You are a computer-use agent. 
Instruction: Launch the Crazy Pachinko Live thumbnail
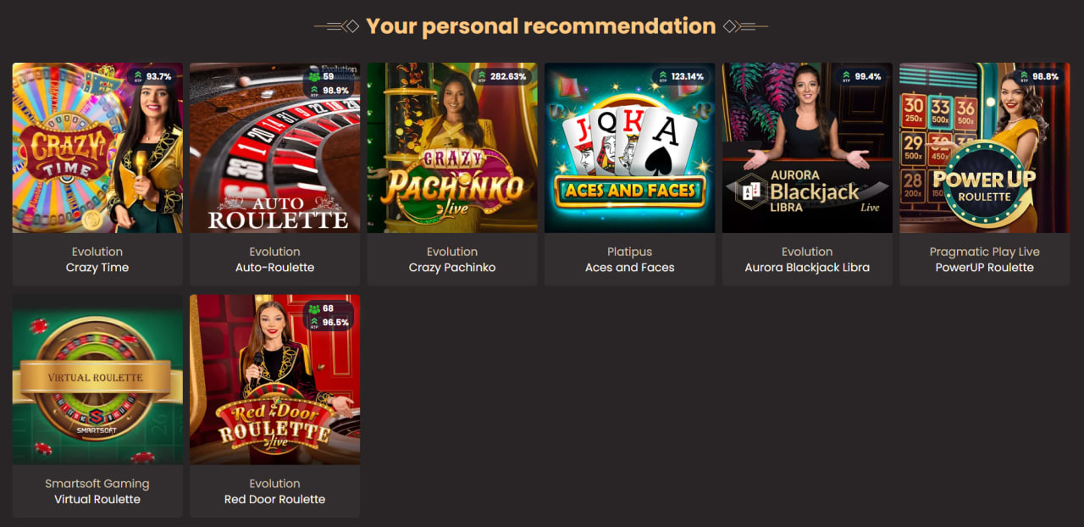pos(452,147)
